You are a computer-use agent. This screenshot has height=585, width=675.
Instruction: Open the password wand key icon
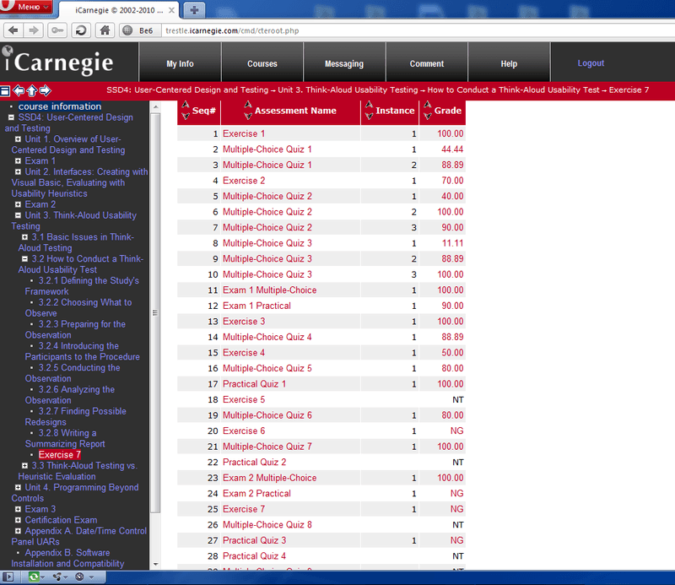[x=57, y=30]
